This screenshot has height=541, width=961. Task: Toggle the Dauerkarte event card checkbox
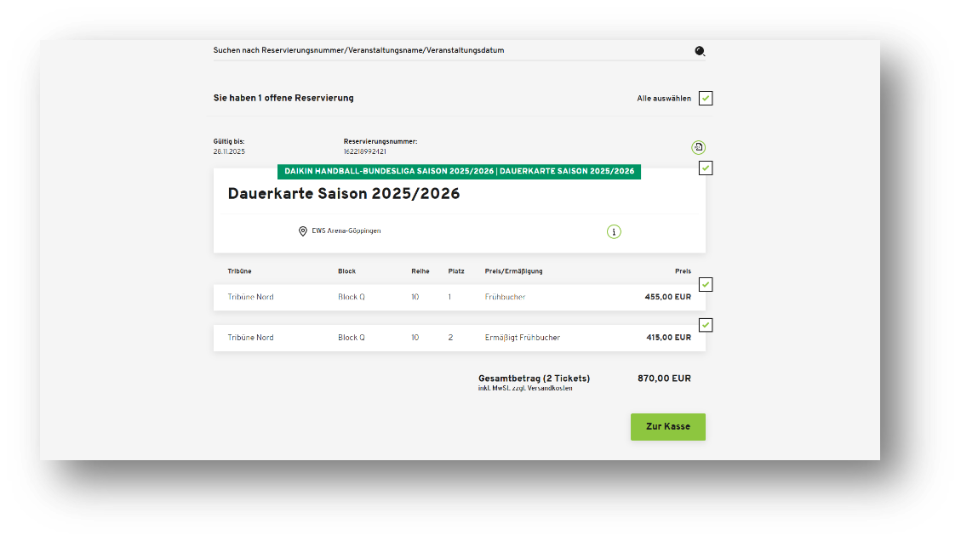pos(706,168)
